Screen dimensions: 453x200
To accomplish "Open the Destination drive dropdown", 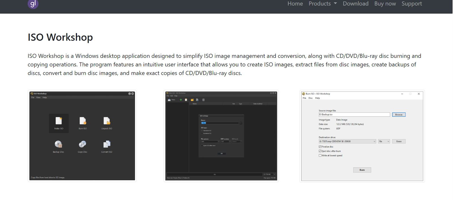I will [347, 141].
